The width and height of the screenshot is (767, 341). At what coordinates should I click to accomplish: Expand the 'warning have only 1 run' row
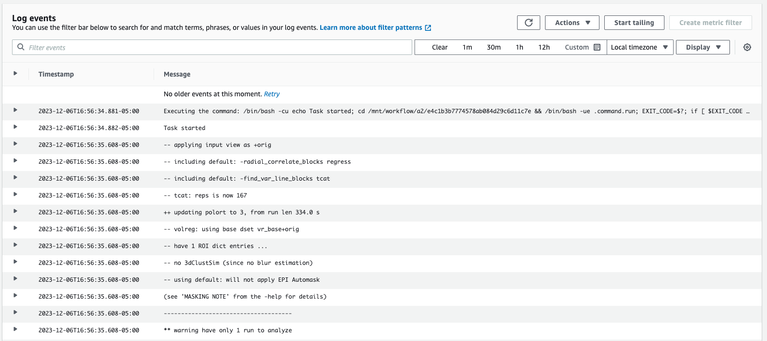15,329
